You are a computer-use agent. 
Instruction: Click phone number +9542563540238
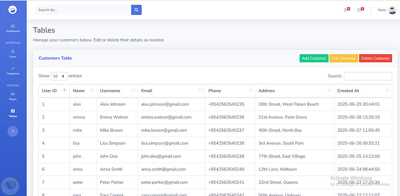point(226,143)
